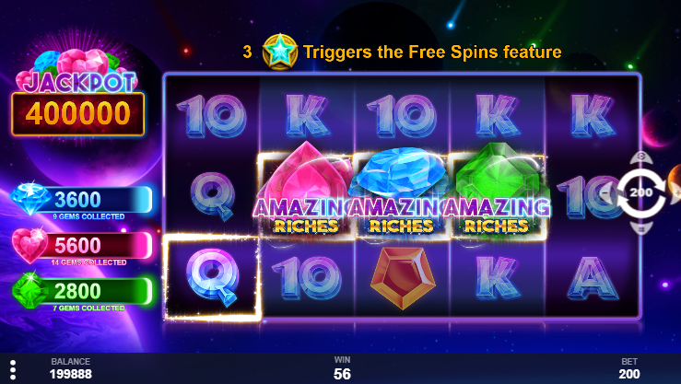Click the star scatter icon in header

(x=280, y=52)
